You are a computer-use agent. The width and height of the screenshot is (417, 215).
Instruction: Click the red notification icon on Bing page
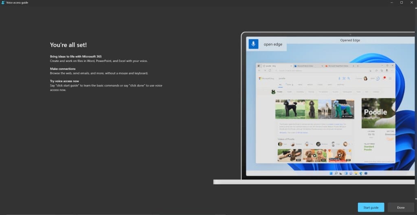click(384, 78)
